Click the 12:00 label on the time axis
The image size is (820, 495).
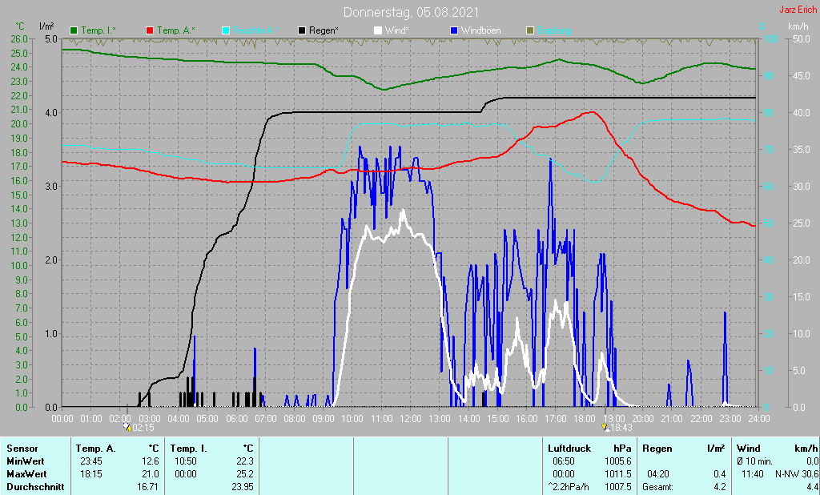pos(411,419)
